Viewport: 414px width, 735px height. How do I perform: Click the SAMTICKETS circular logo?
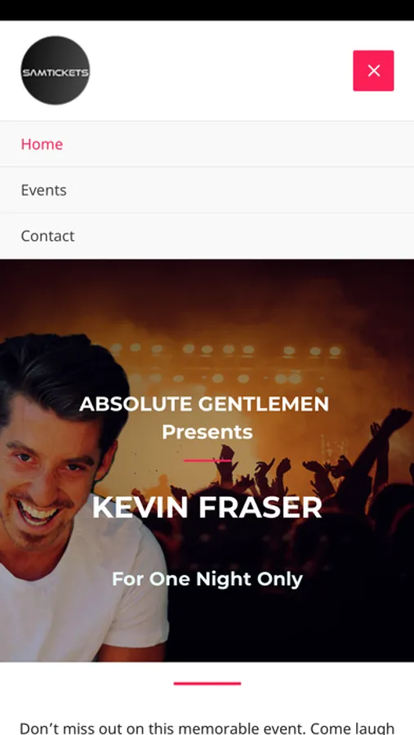click(56, 70)
